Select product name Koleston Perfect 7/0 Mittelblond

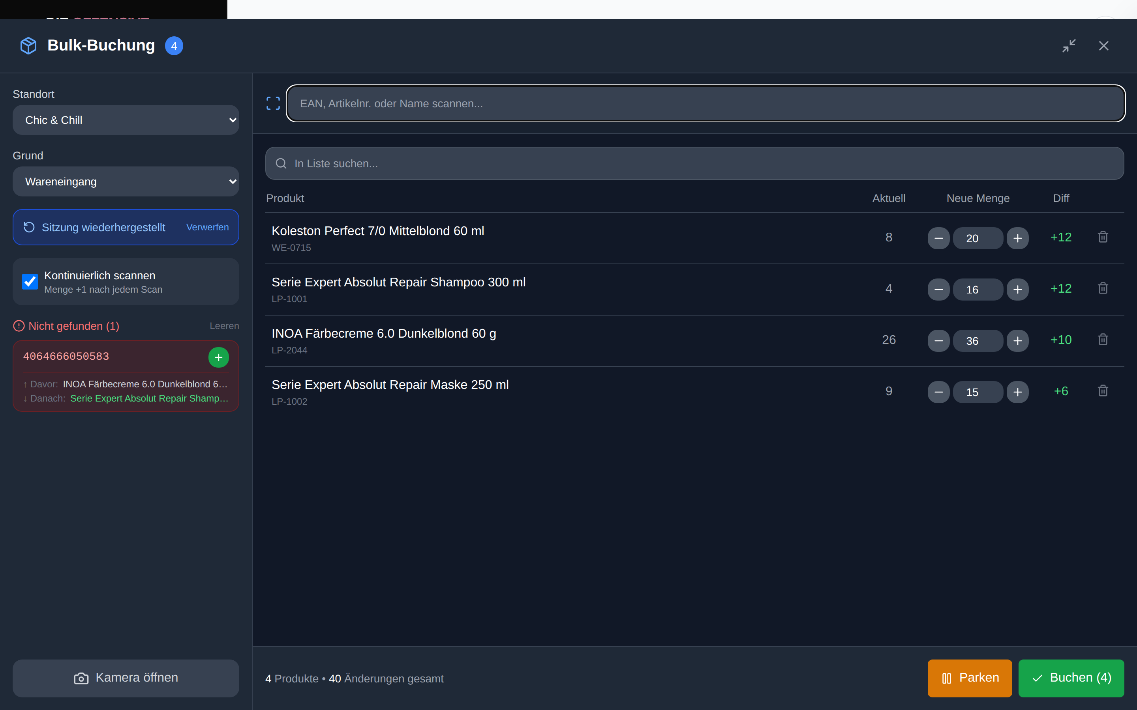coord(378,231)
